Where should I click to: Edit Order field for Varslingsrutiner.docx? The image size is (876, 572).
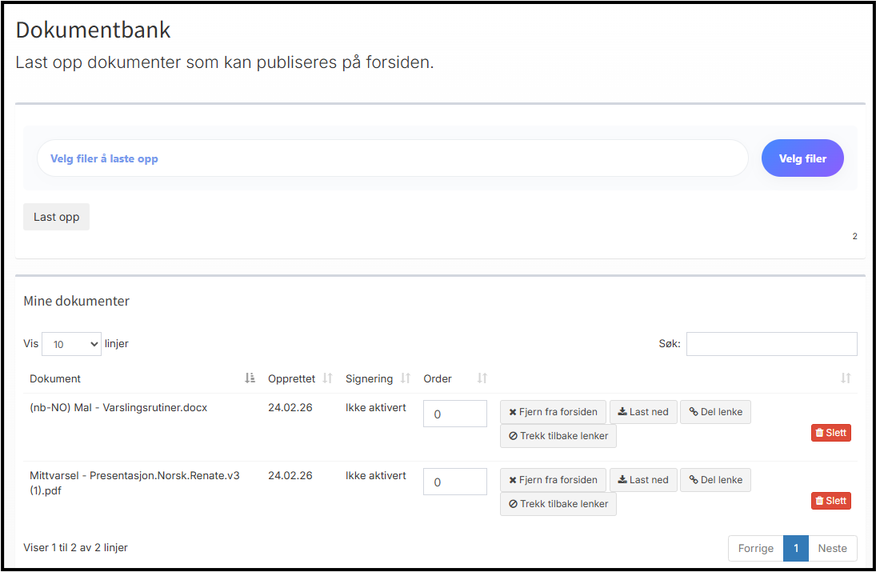454,414
